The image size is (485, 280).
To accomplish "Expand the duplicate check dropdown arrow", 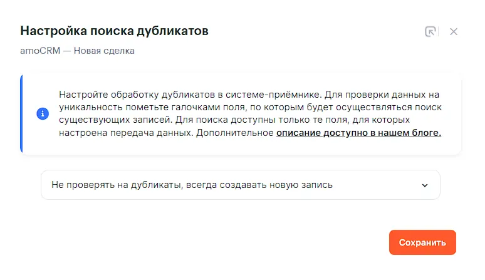I will coord(424,185).
